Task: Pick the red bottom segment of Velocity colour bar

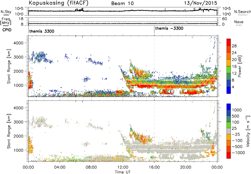Action: [x=229, y=155]
